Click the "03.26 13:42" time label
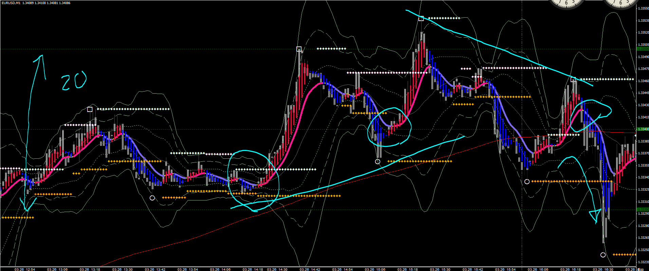Image resolution: width=649 pixels, height=271 pixels. coord(155,269)
